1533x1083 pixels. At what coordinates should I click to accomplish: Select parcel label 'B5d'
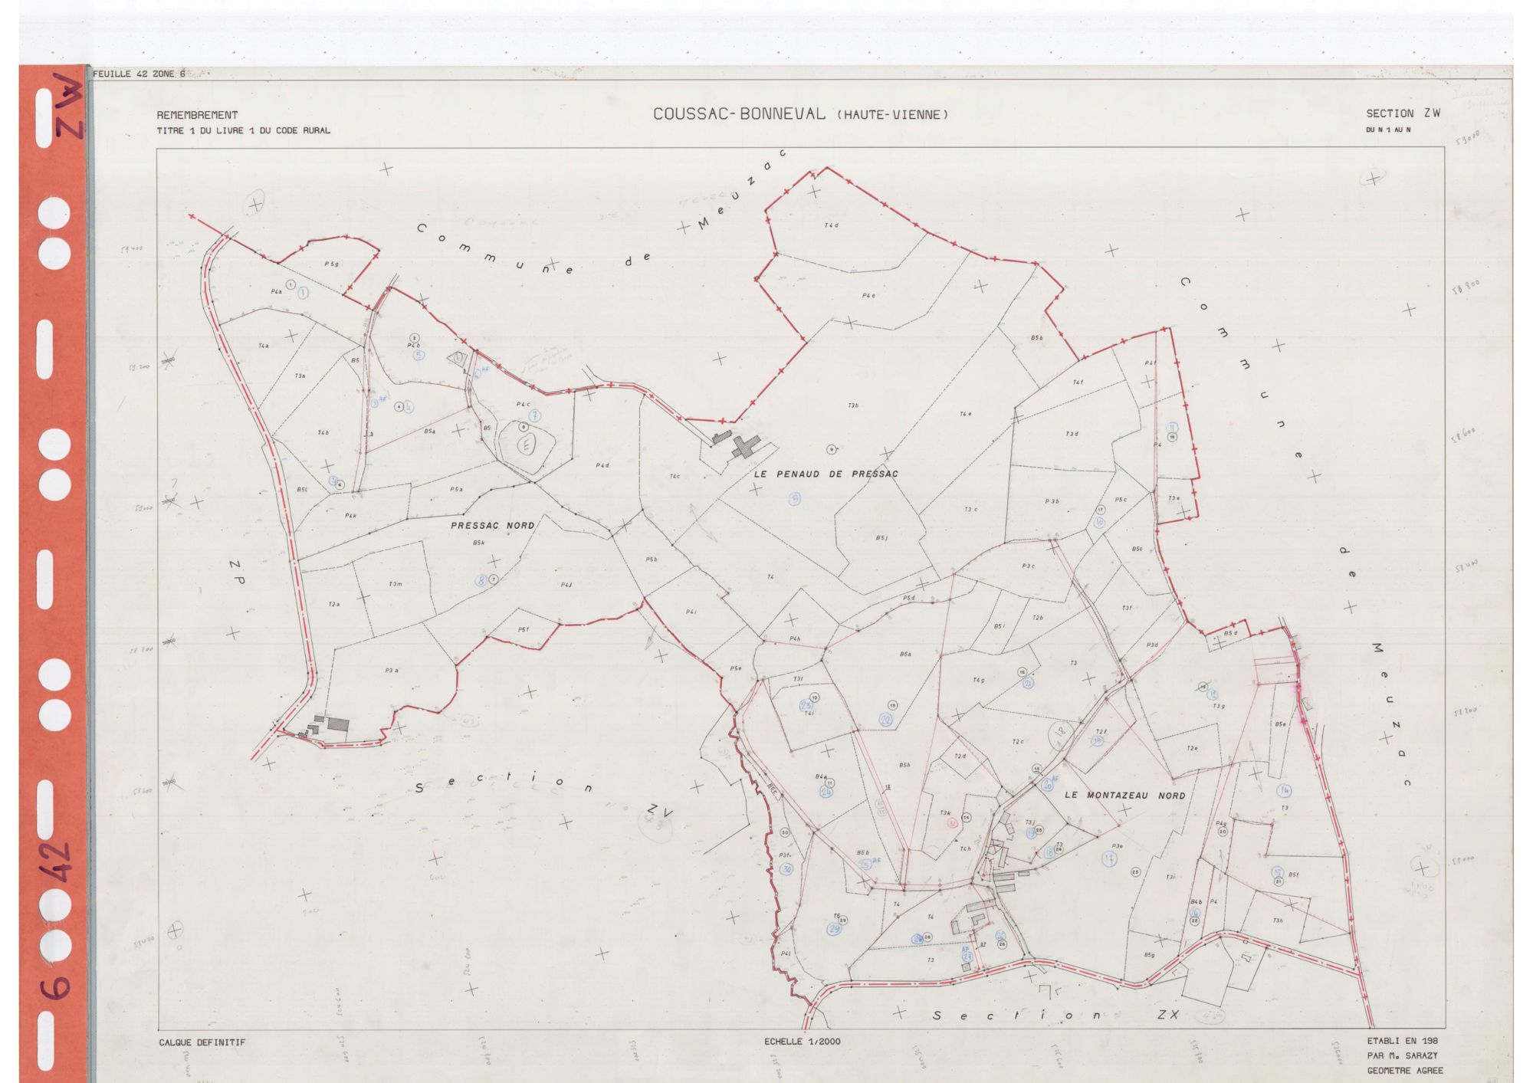click(x=1230, y=633)
